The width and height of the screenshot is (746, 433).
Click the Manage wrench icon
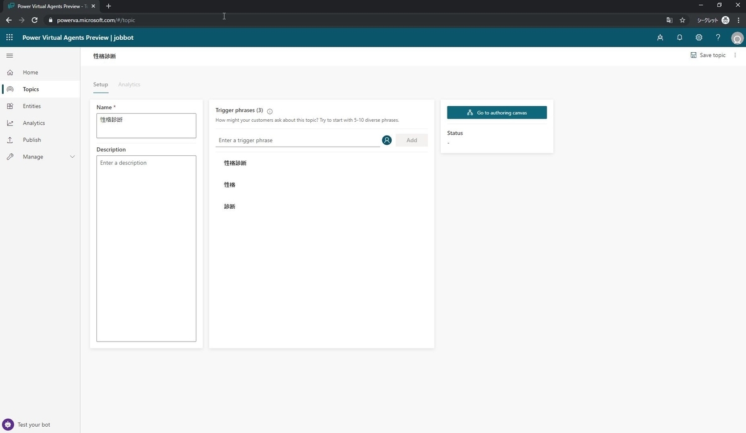[x=10, y=157]
